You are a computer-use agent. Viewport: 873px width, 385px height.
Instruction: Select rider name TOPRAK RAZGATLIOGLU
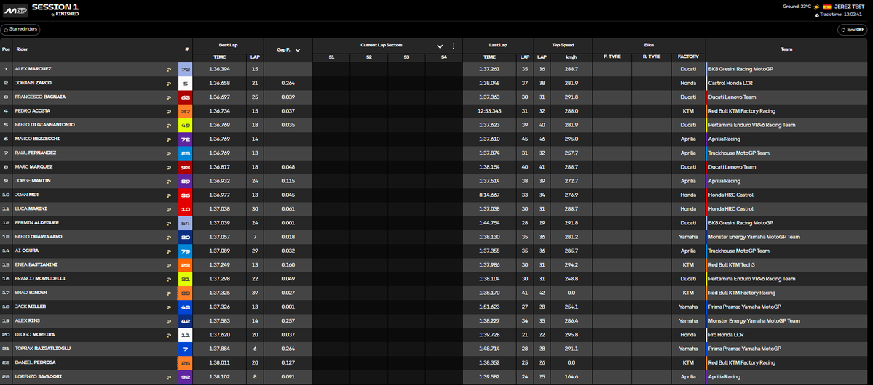click(x=43, y=349)
